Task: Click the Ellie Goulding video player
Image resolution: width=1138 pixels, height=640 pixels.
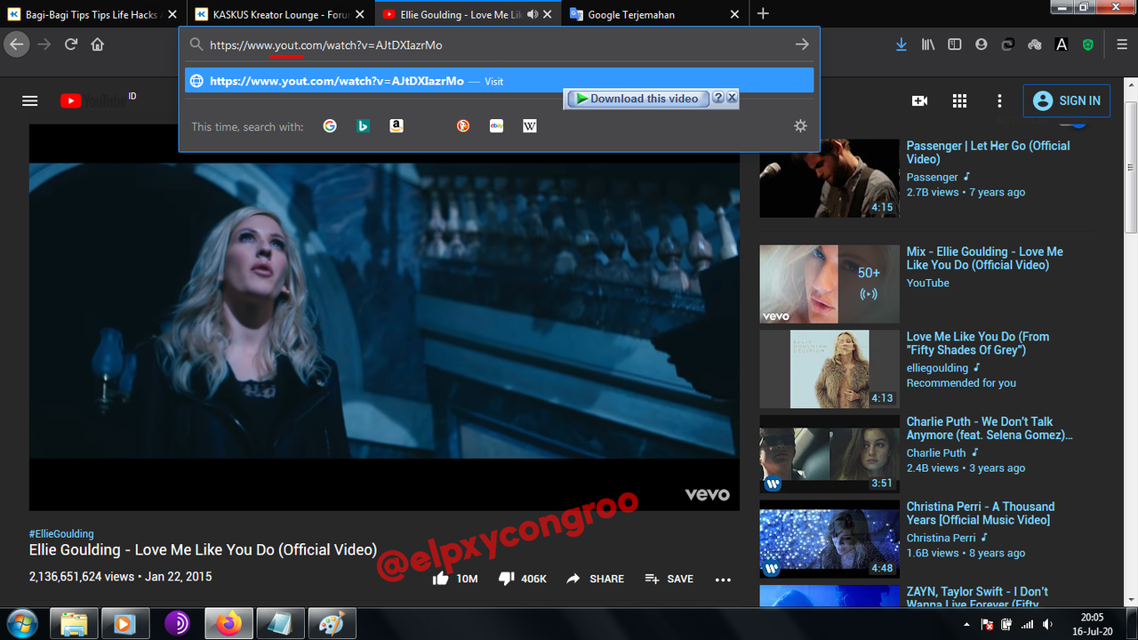Action: coord(384,317)
